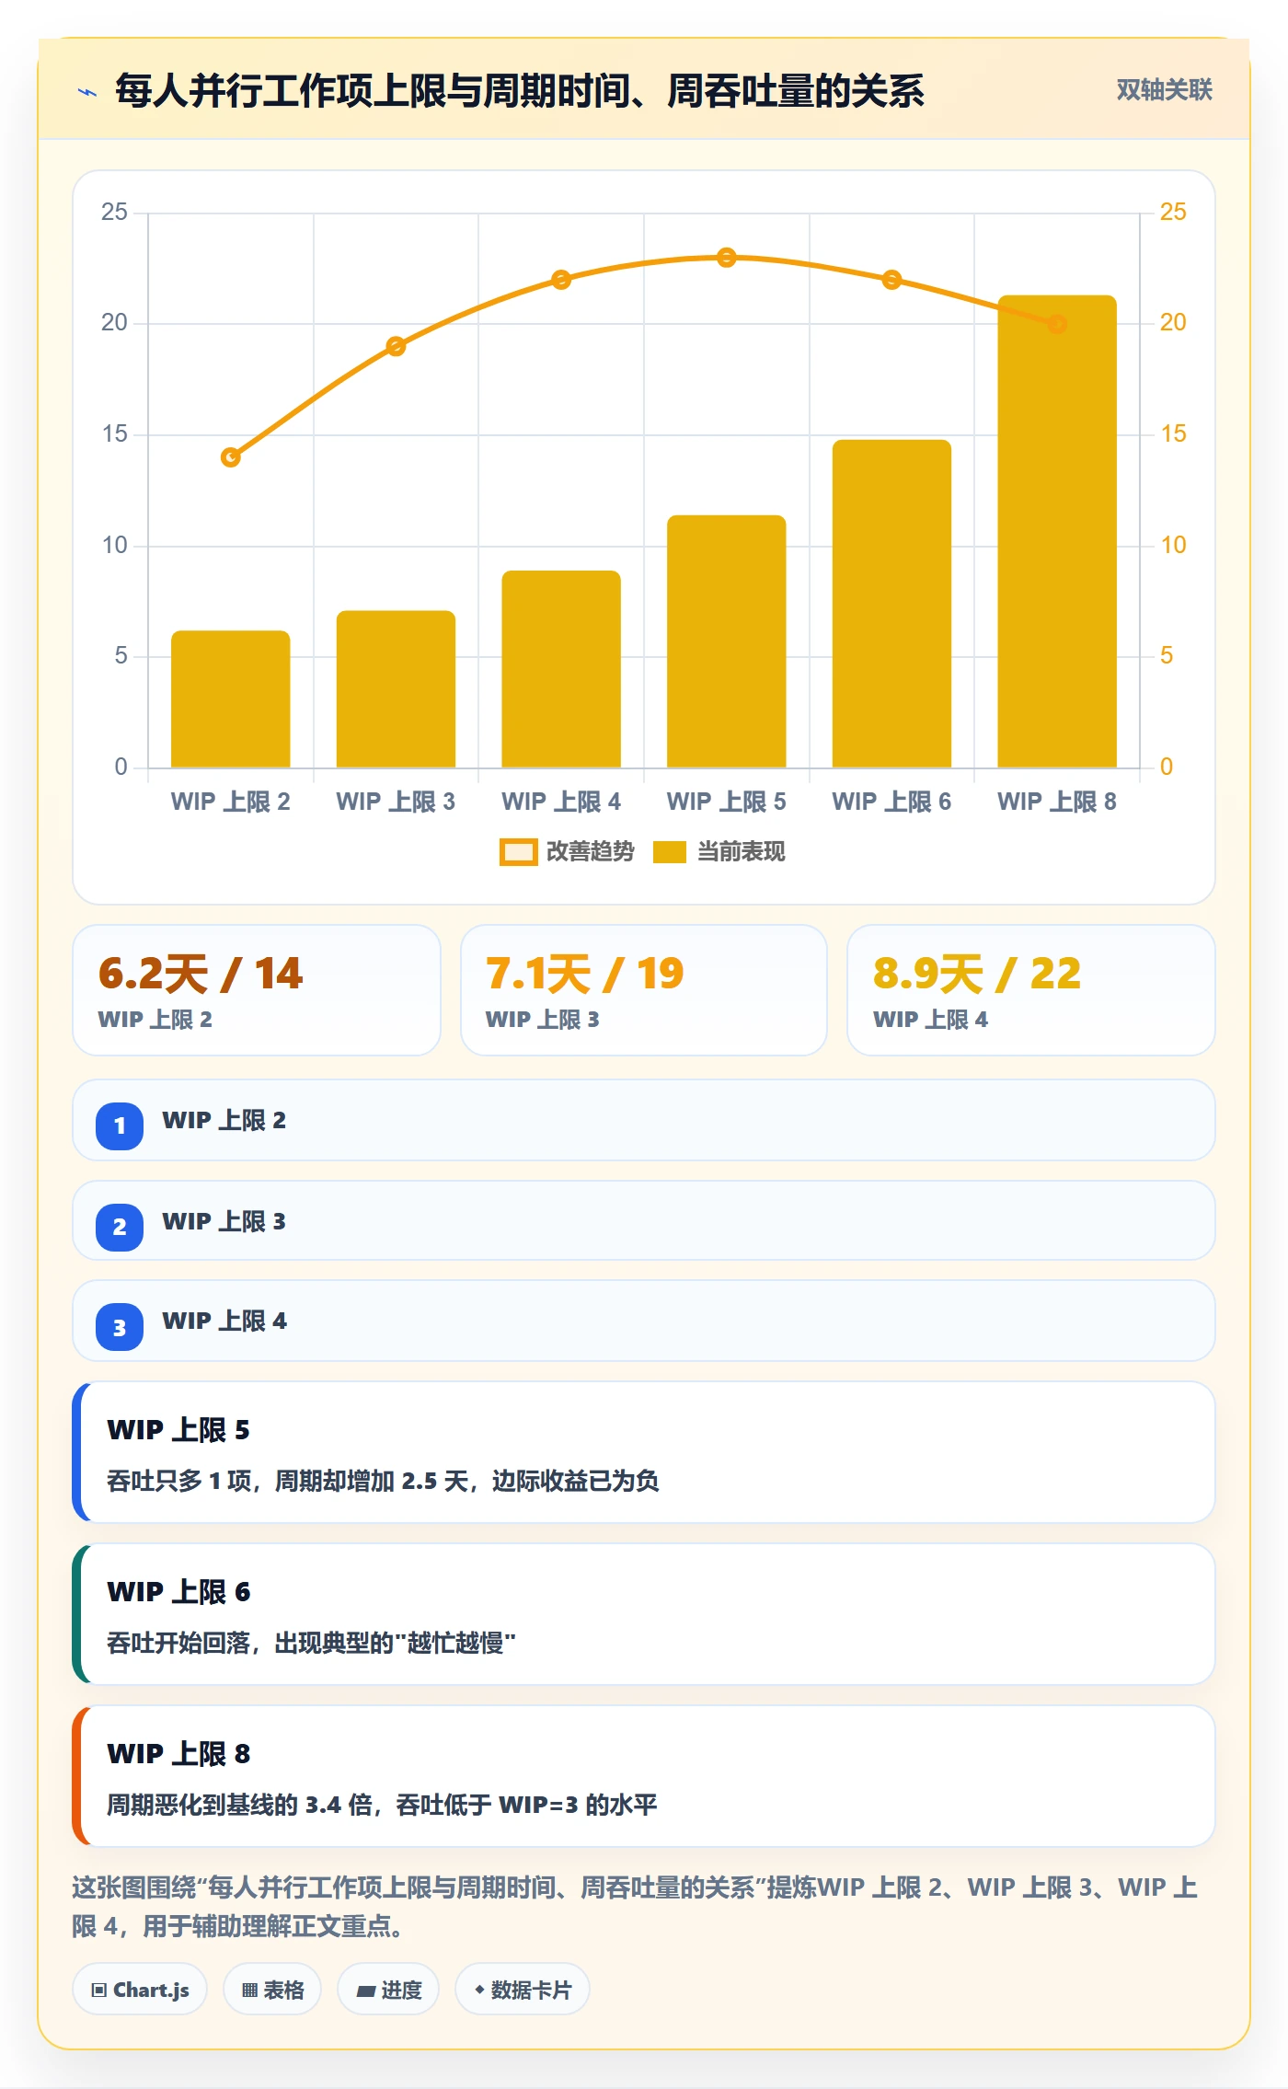This screenshot has height=2089, width=1288.
Task: Click the icon in the Chart.js chip
Action: click(99, 1991)
